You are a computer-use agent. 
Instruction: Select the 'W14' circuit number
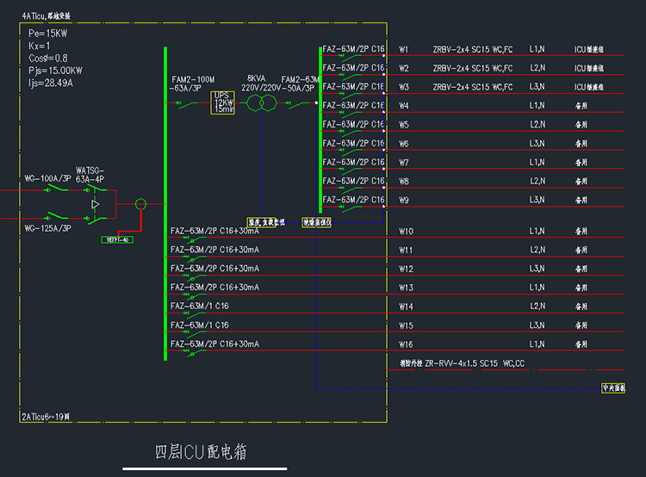point(406,307)
